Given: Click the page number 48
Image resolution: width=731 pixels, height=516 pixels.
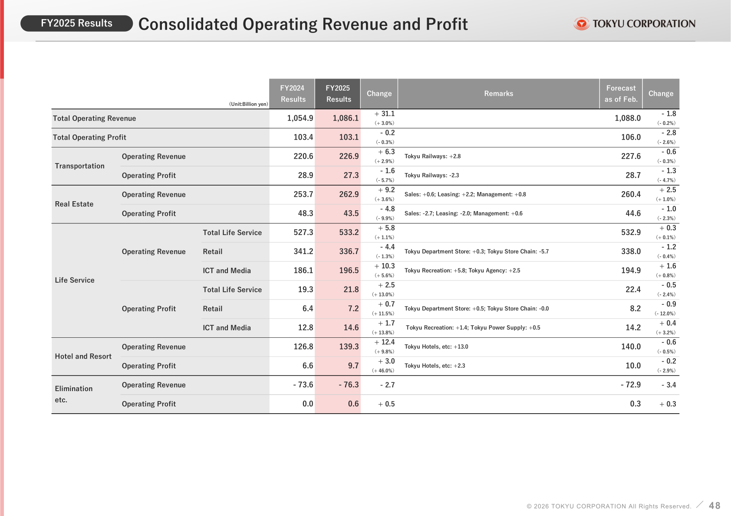Looking at the screenshot, I should pyautogui.click(x=715, y=506).
